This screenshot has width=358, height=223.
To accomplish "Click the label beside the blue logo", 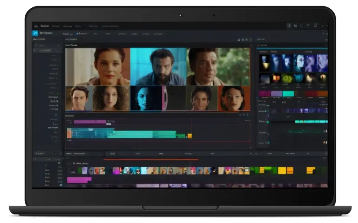I will (x=45, y=33).
